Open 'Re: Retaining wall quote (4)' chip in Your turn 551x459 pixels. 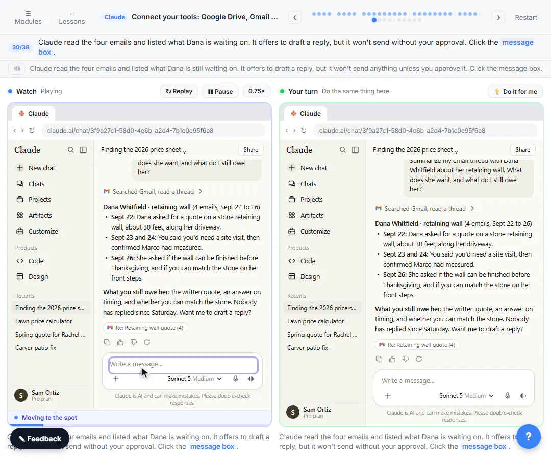click(x=417, y=345)
